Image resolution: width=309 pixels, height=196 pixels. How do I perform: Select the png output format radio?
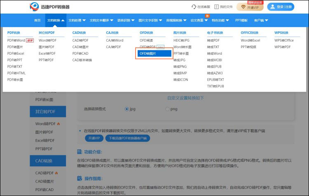[x=167, y=109]
